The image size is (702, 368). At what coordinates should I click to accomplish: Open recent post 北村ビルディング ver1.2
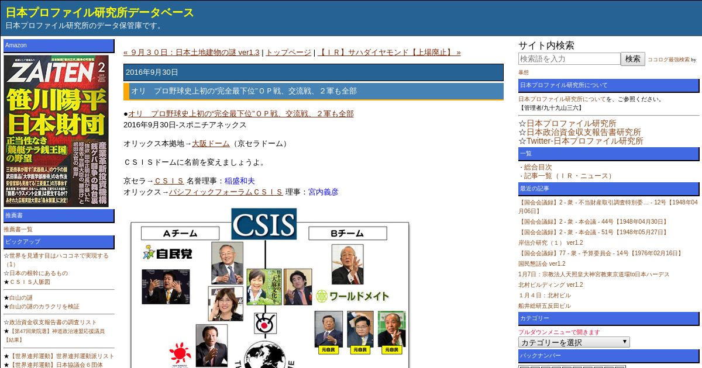550,284
